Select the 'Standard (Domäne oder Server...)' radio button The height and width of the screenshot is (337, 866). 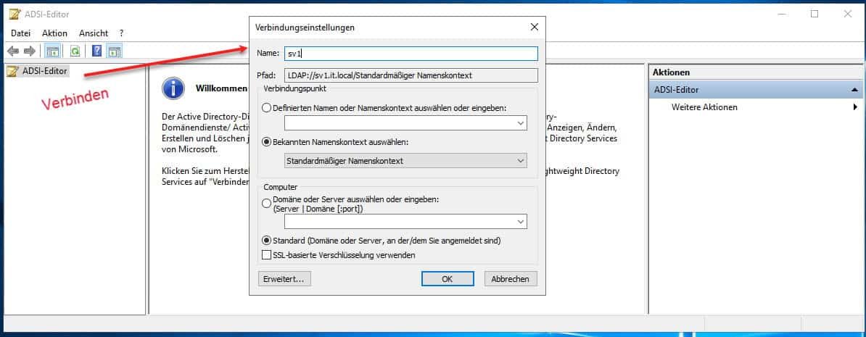[268, 241]
